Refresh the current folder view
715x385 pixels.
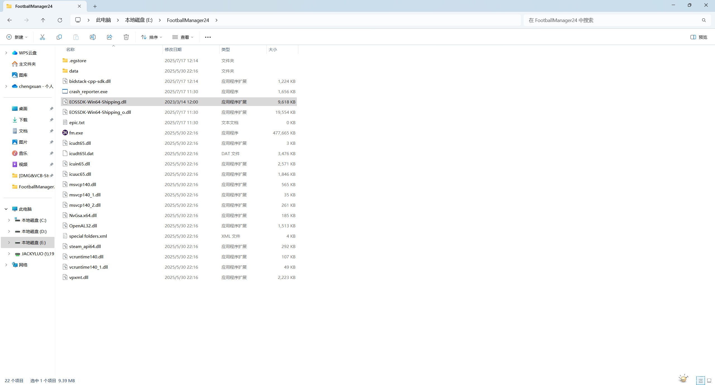click(60, 20)
